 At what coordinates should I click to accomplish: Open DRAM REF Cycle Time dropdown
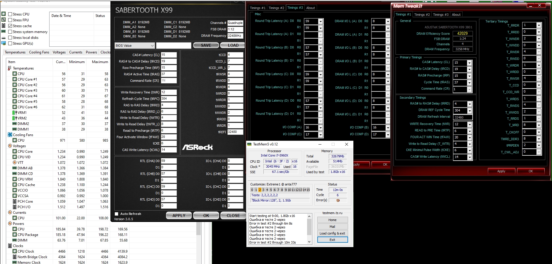coord(470,111)
